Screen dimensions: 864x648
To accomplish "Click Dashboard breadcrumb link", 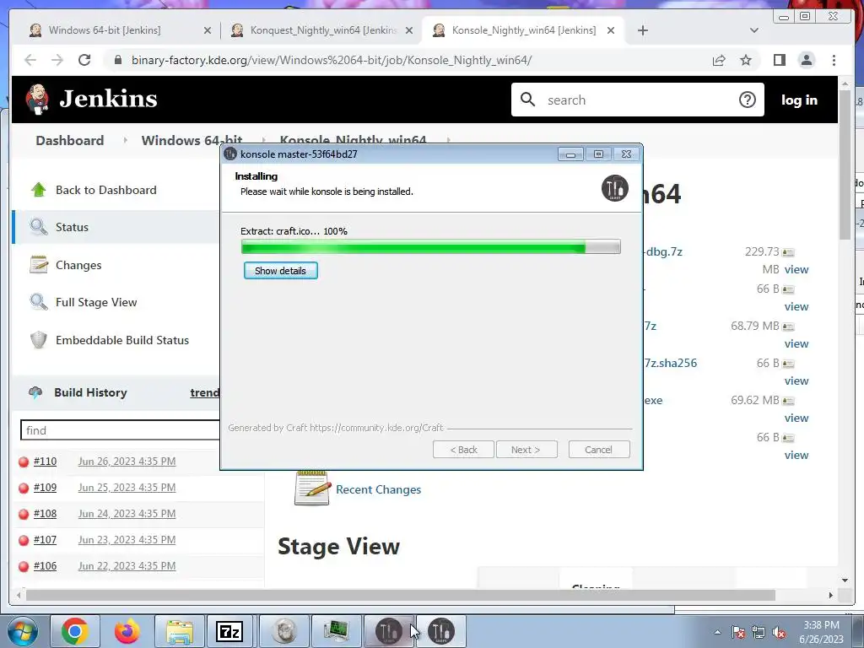I will [x=69, y=140].
